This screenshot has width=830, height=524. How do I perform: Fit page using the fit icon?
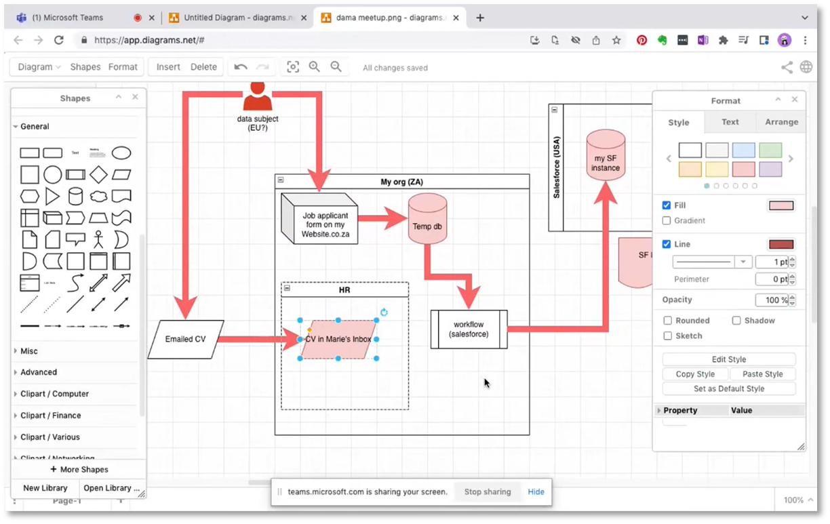pyautogui.click(x=293, y=66)
